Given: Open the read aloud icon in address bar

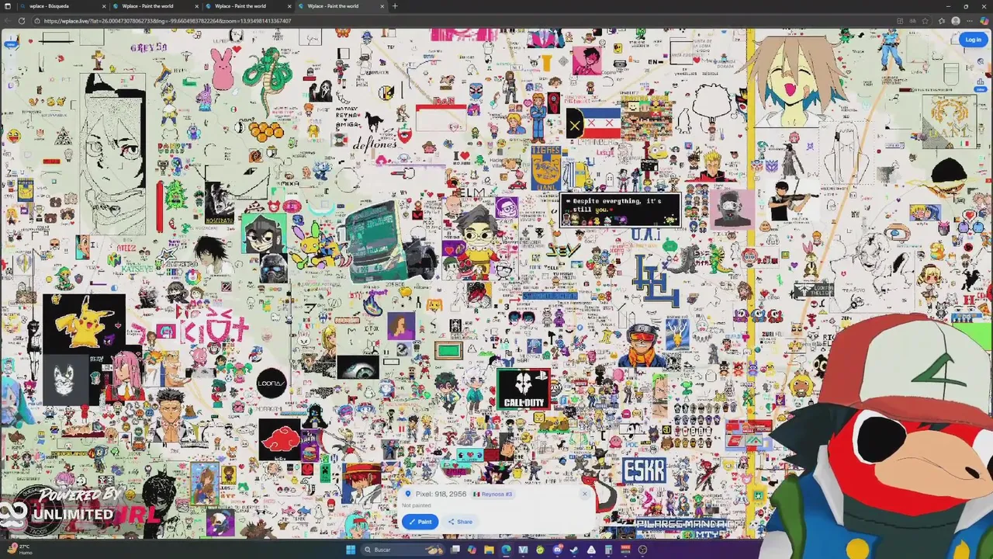Looking at the screenshot, I should click(x=913, y=21).
